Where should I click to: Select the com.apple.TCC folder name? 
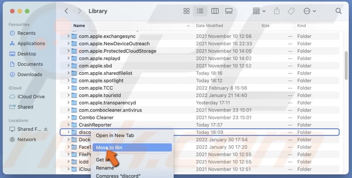click(x=96, y=88)
